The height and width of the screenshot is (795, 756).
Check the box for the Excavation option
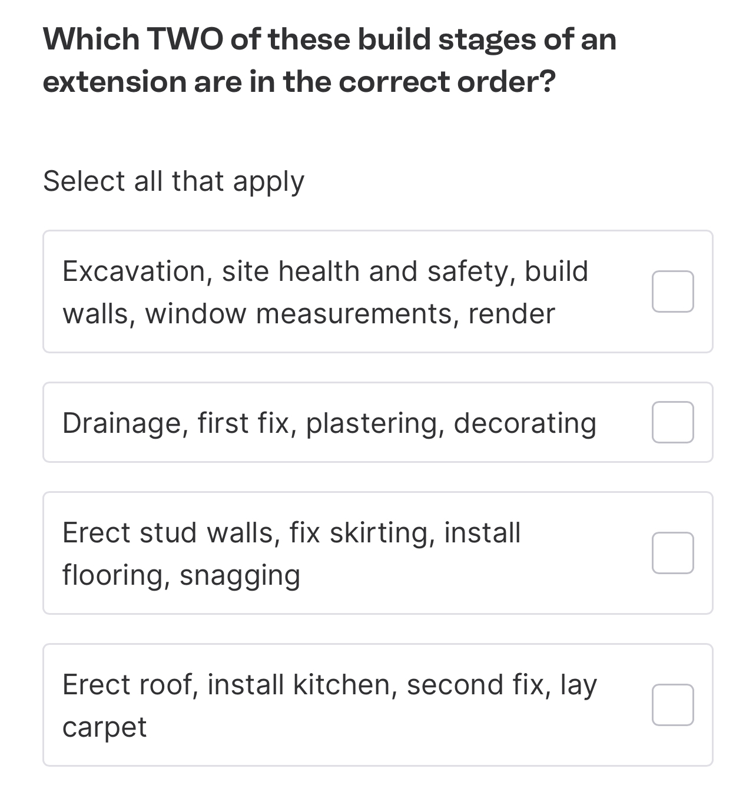(673, 291)
